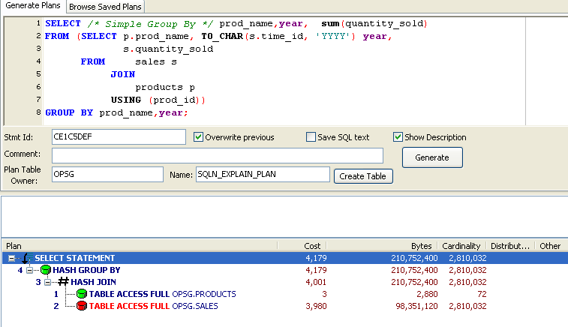
Task: Click the Generate button
Action: pyautogui.click(x=432, y=157)
